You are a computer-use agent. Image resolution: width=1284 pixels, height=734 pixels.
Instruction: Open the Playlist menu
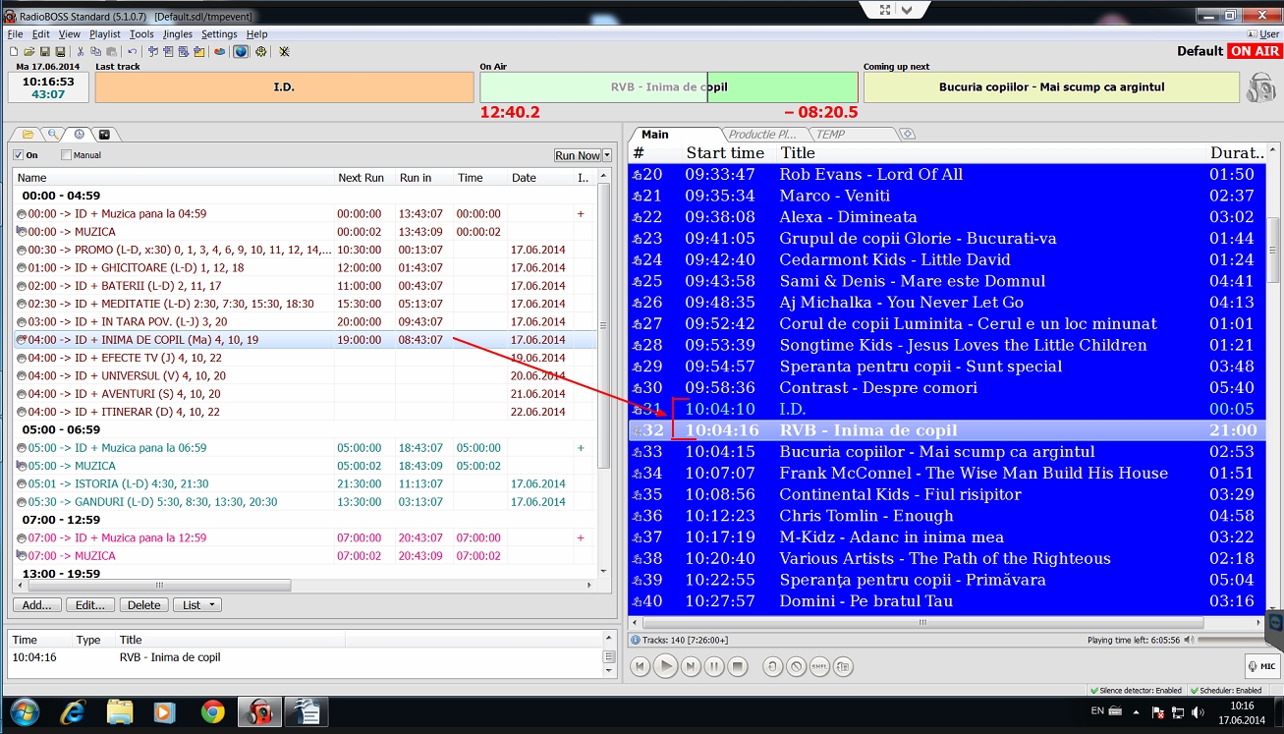105,34
